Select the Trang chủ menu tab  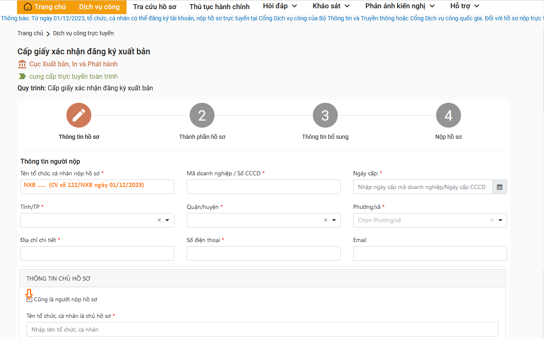(x=45, y=7)
